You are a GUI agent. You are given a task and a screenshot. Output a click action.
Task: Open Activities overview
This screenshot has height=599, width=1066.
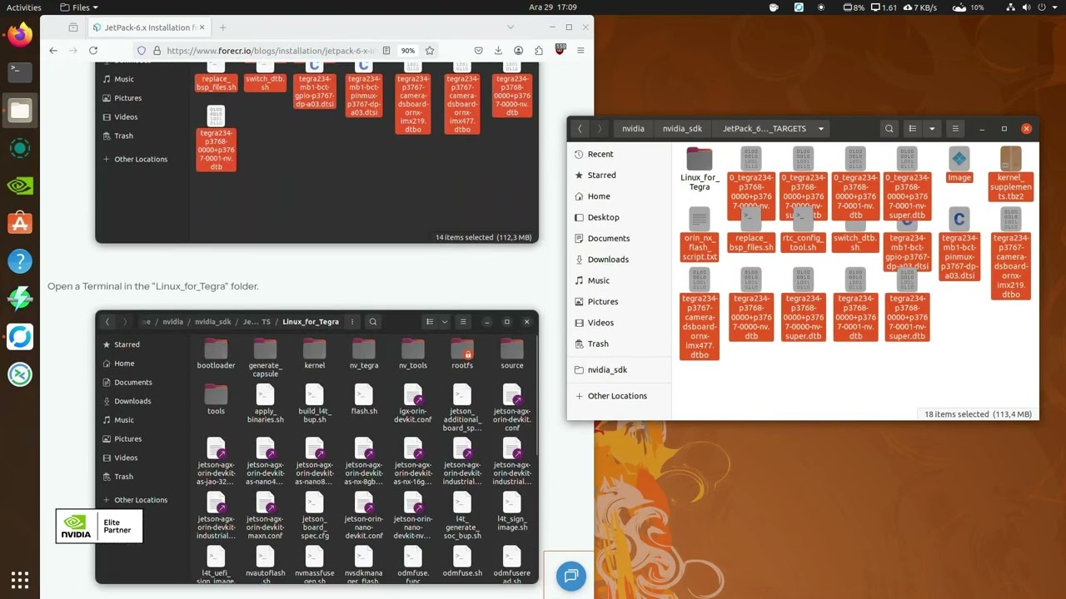click(x=23, y=7)
